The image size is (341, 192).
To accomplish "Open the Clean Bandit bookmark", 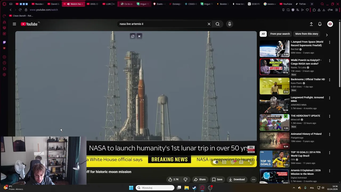I will (21, 16).
